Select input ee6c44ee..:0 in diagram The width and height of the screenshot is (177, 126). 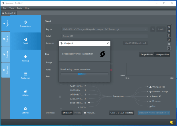78,103
